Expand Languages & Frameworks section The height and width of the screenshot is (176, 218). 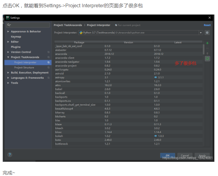coord(8,78)
